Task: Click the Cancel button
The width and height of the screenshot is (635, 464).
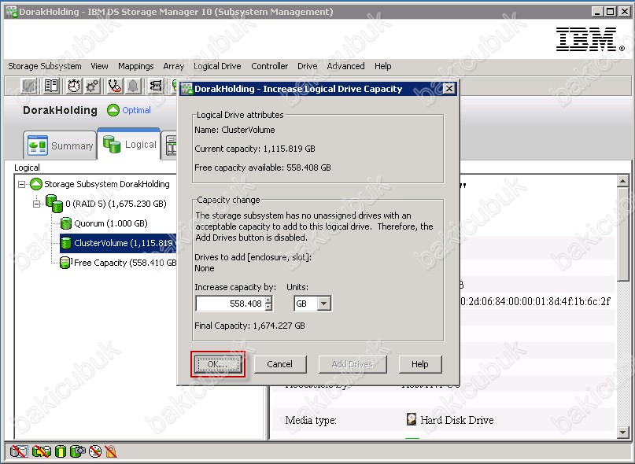Action: coord(280,364)
